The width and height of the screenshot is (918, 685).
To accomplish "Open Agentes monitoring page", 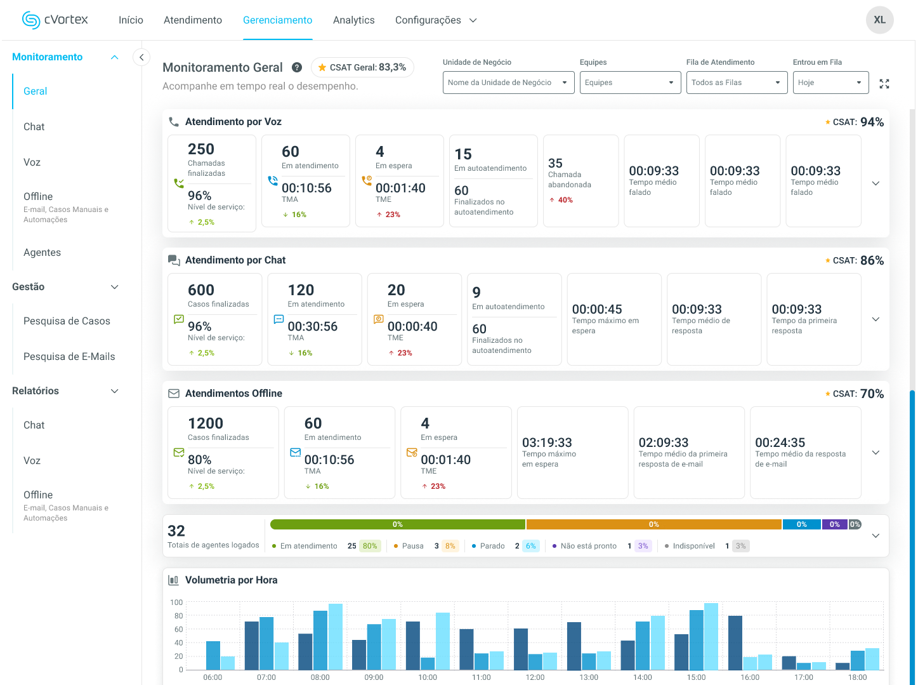I will point(43,253).
